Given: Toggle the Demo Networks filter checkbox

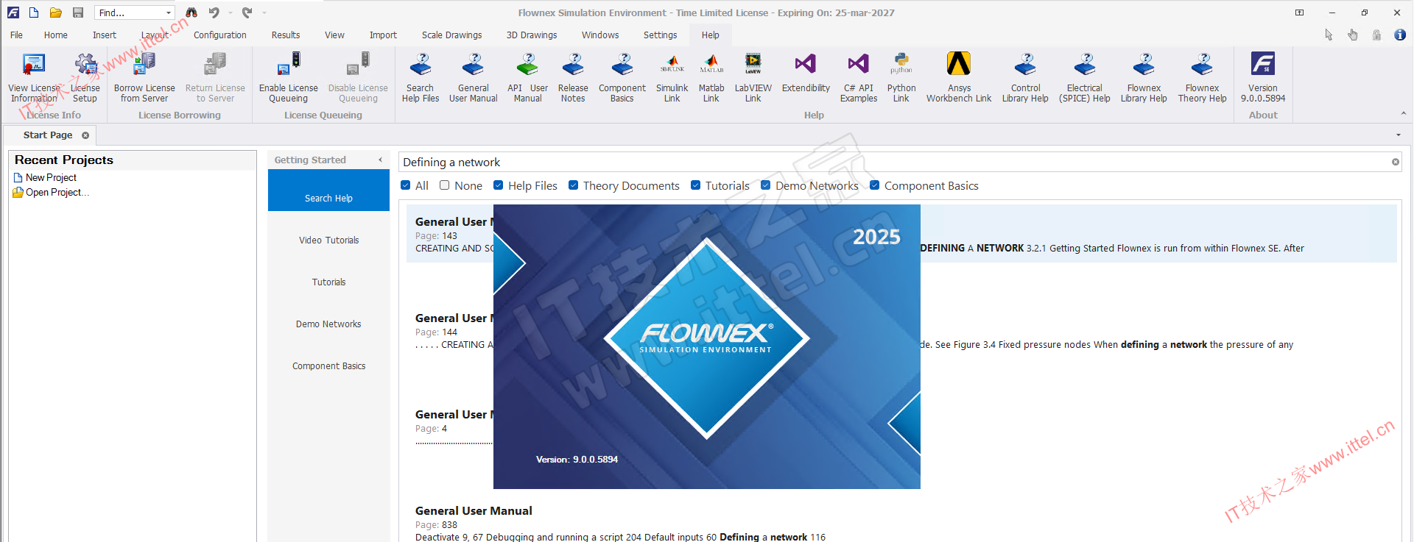Looking at the screenshot, I should click(x=766, y=185).
